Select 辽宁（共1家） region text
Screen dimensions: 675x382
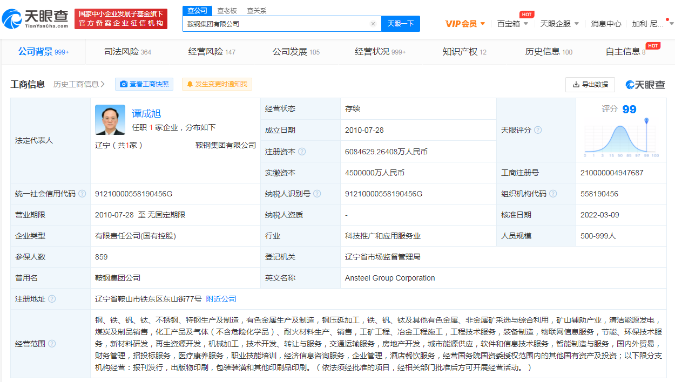pyautogui.click(x=119, y=145)
